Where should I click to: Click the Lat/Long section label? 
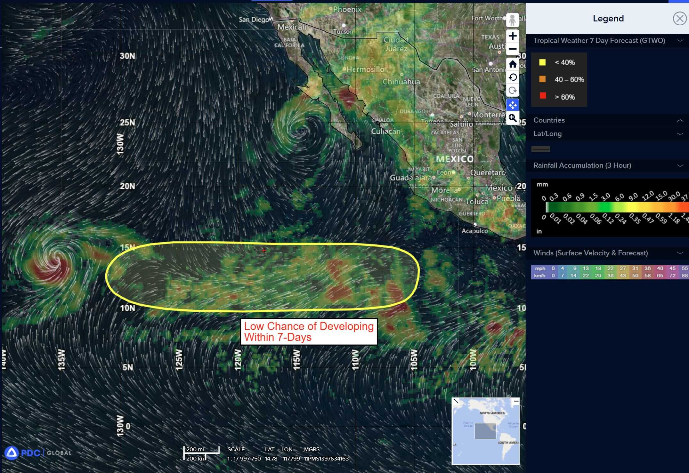click(547, 134)
